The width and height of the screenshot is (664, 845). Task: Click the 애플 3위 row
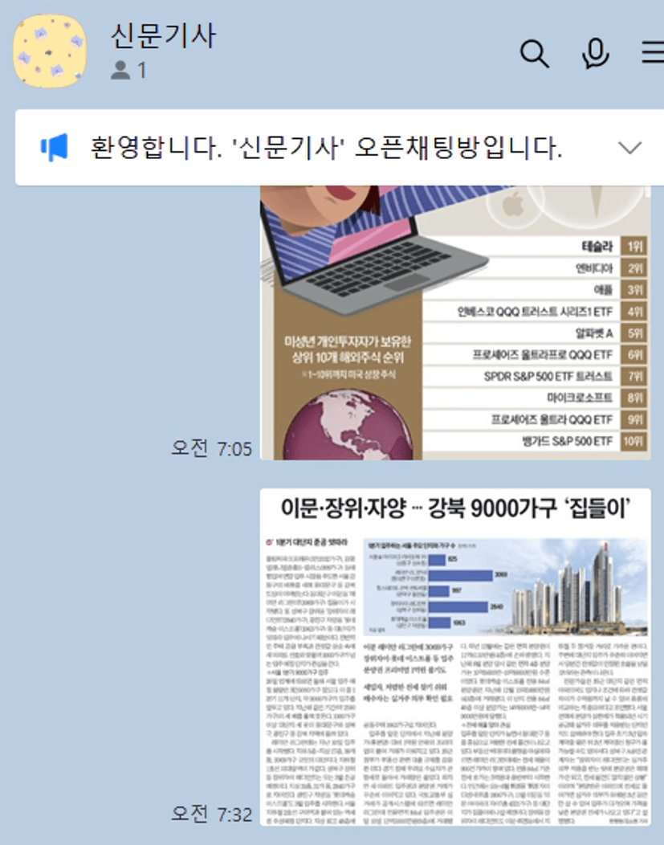click(x=536, y=289)
